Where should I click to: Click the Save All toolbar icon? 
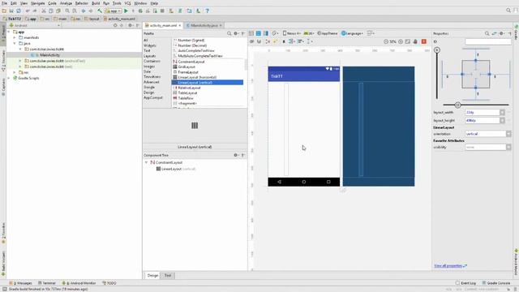(11, 11)
